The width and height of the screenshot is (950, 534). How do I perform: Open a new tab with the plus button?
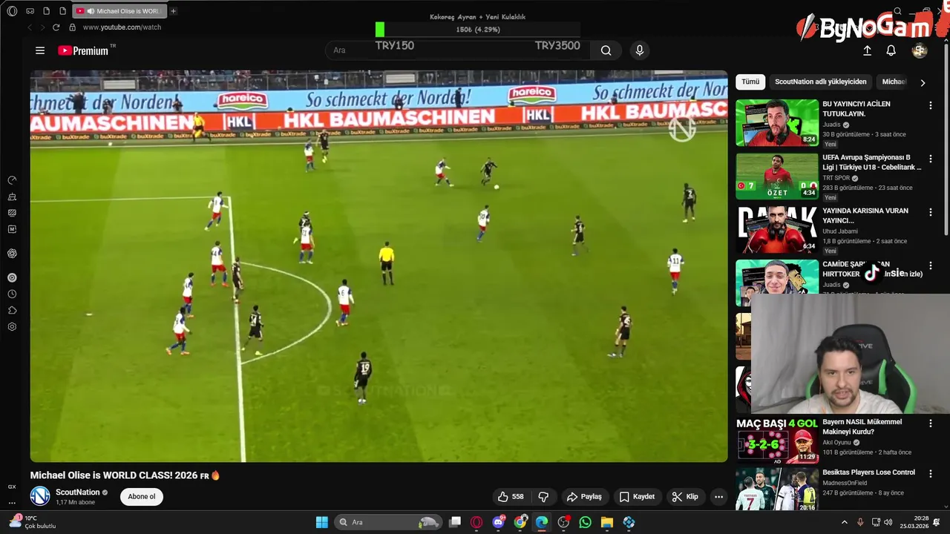pos(173,11)
